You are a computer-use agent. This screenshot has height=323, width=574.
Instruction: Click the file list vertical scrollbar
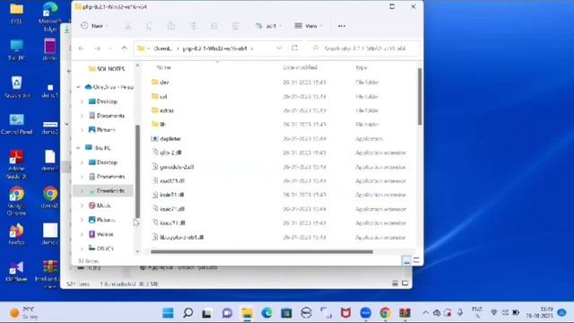(x=420, y=96)
